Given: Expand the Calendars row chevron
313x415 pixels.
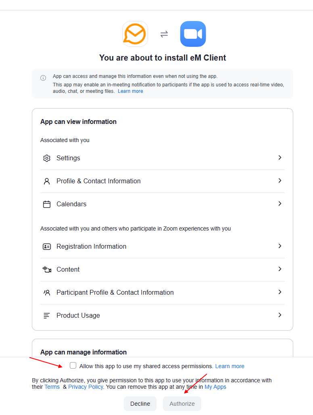Looking at the screenshot, I should coord(280,204).
